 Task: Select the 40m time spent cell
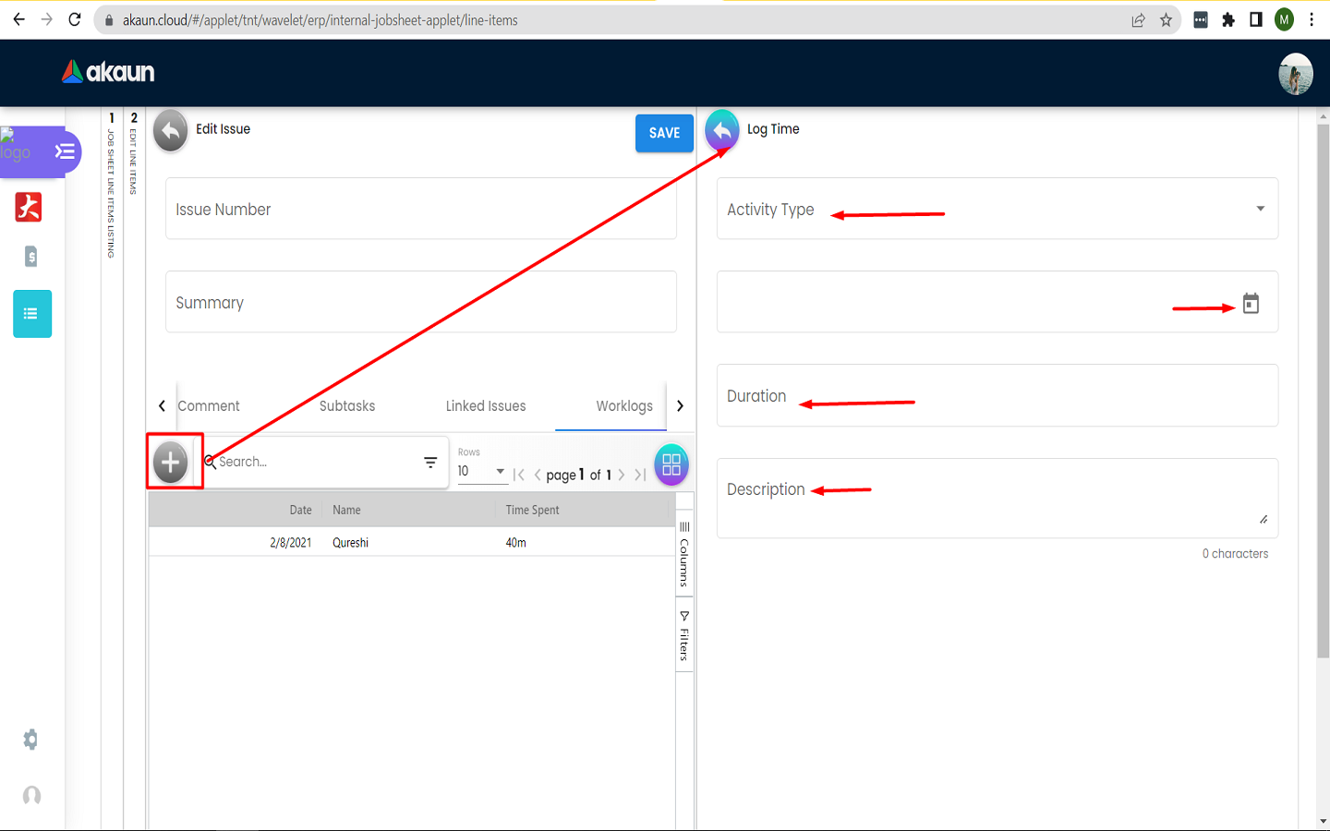click(x=515, y=543)
